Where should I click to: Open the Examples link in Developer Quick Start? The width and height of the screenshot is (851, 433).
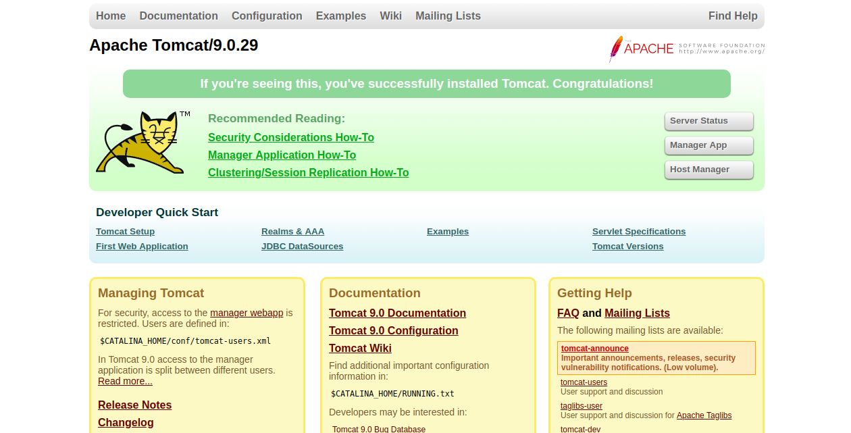448,232
